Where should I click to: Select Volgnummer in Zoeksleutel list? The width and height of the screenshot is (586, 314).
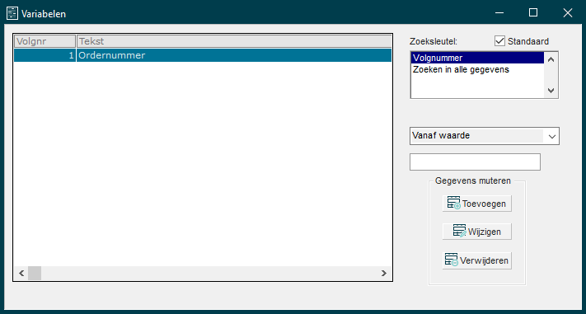click(x=477, y=58)
